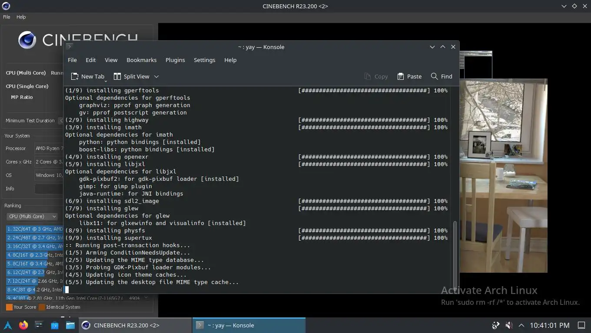Click the 'Running post-transaction hooks' terminal line

pos(128,245)
